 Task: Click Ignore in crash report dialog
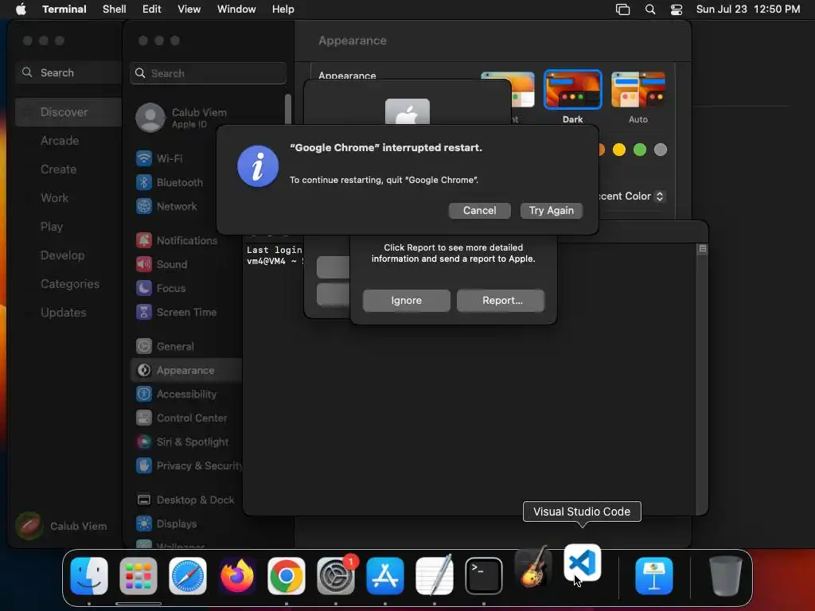click(x=407, y=301)
